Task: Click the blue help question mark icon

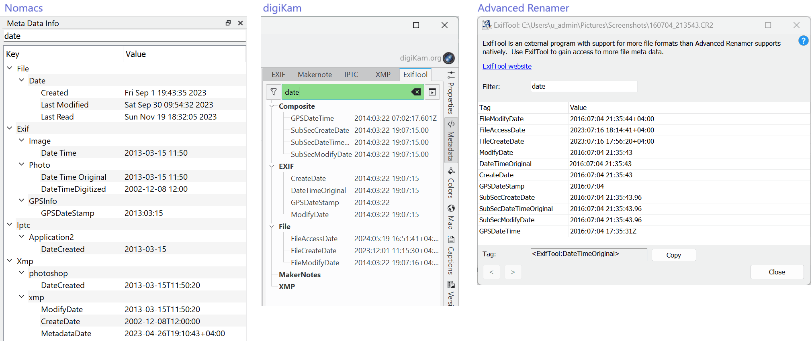Action: (x=803, y=41)
